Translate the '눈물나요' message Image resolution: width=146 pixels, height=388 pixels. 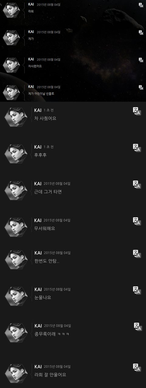click(137, 290)
